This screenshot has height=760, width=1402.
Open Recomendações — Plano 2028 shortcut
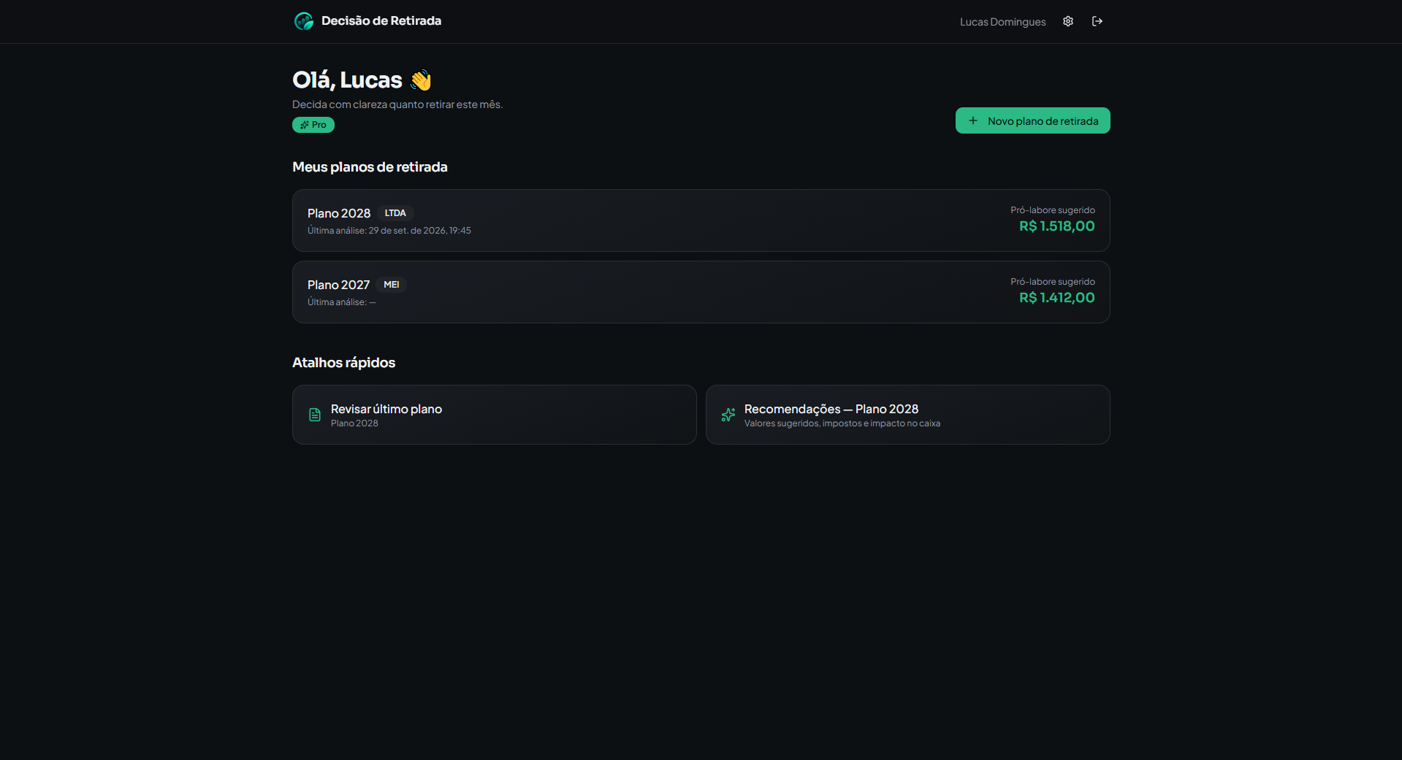point(908,415)
